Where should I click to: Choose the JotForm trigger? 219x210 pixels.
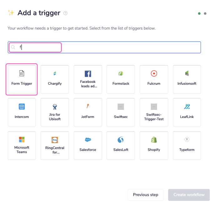point(88,112)
